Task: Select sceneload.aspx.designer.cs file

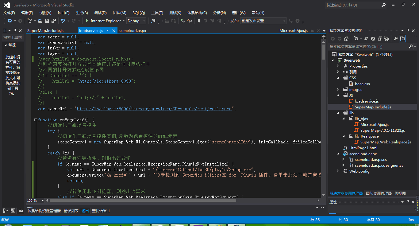Action: click(379, 165)
